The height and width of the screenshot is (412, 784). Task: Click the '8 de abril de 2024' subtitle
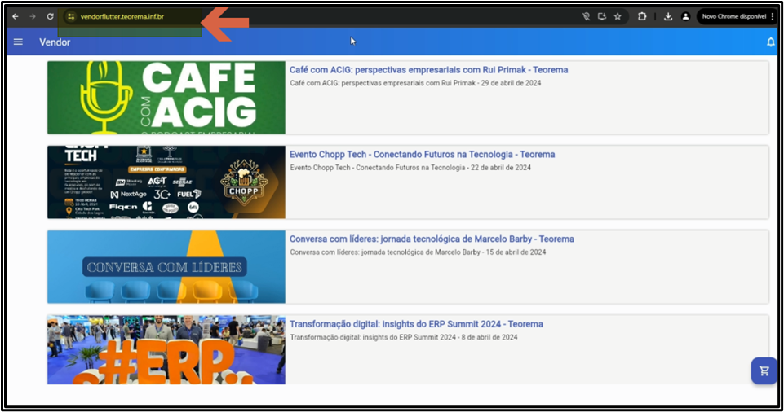point(489,337)
